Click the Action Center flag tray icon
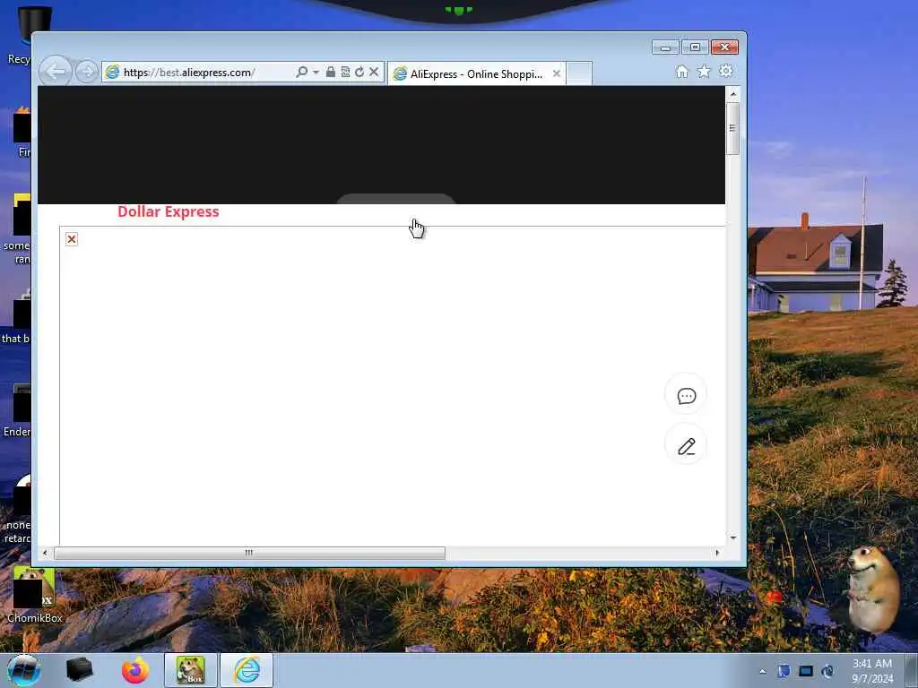Image resolution: width=918 pixels, height=688 pixels. [x=784, y=671]
